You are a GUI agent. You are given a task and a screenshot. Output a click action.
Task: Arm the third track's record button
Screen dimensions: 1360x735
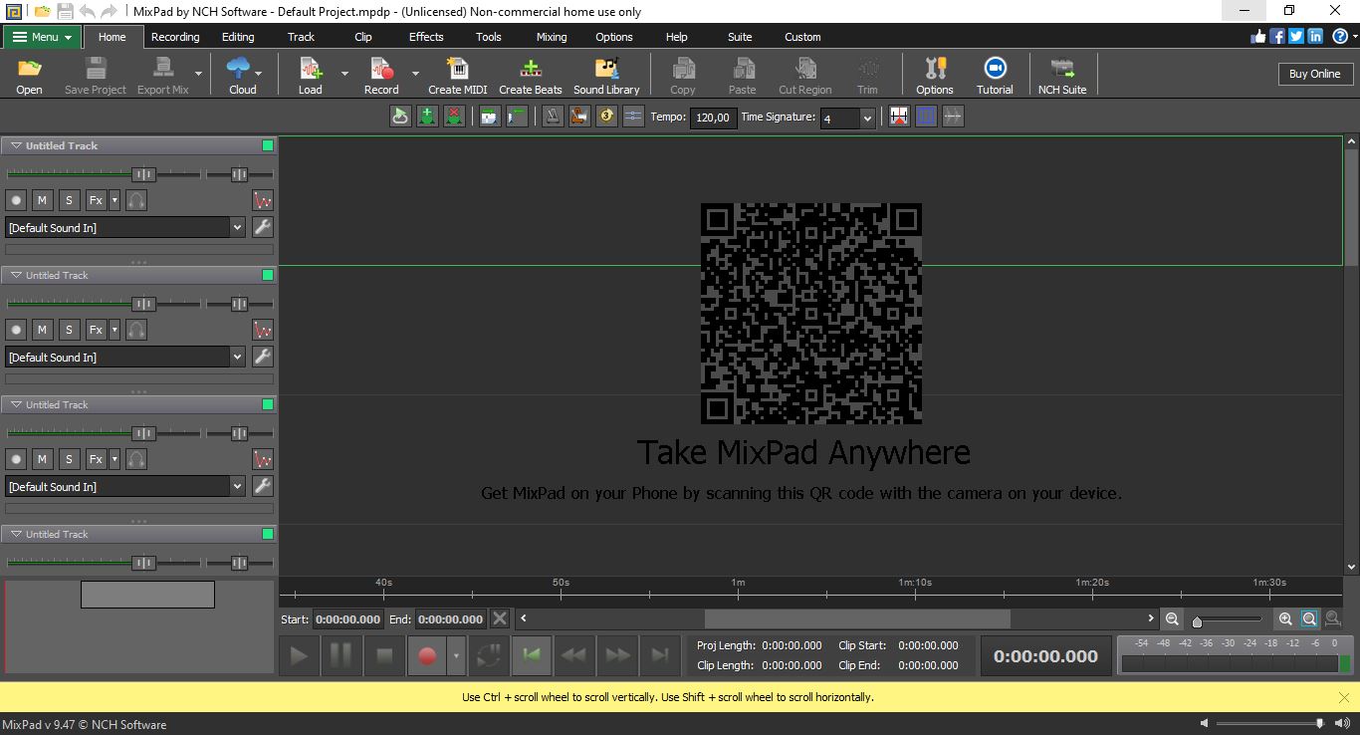pyautogui.click(x=16, y=459)
